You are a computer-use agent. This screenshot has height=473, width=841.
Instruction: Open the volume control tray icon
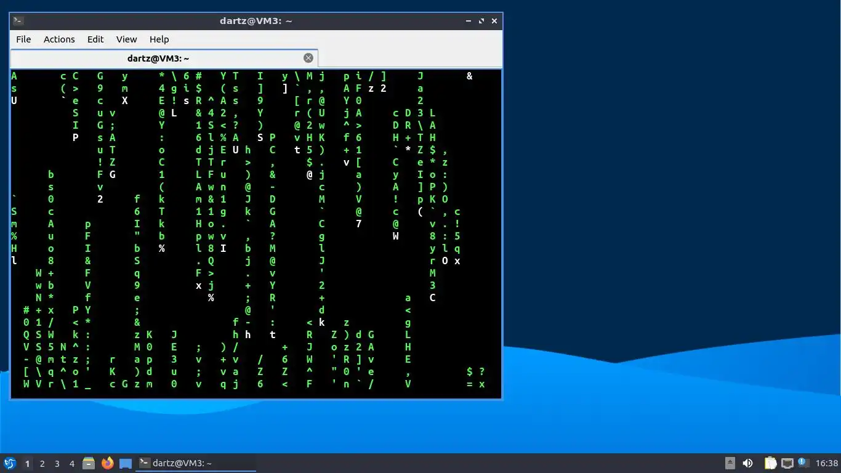(x=748, y=463)
